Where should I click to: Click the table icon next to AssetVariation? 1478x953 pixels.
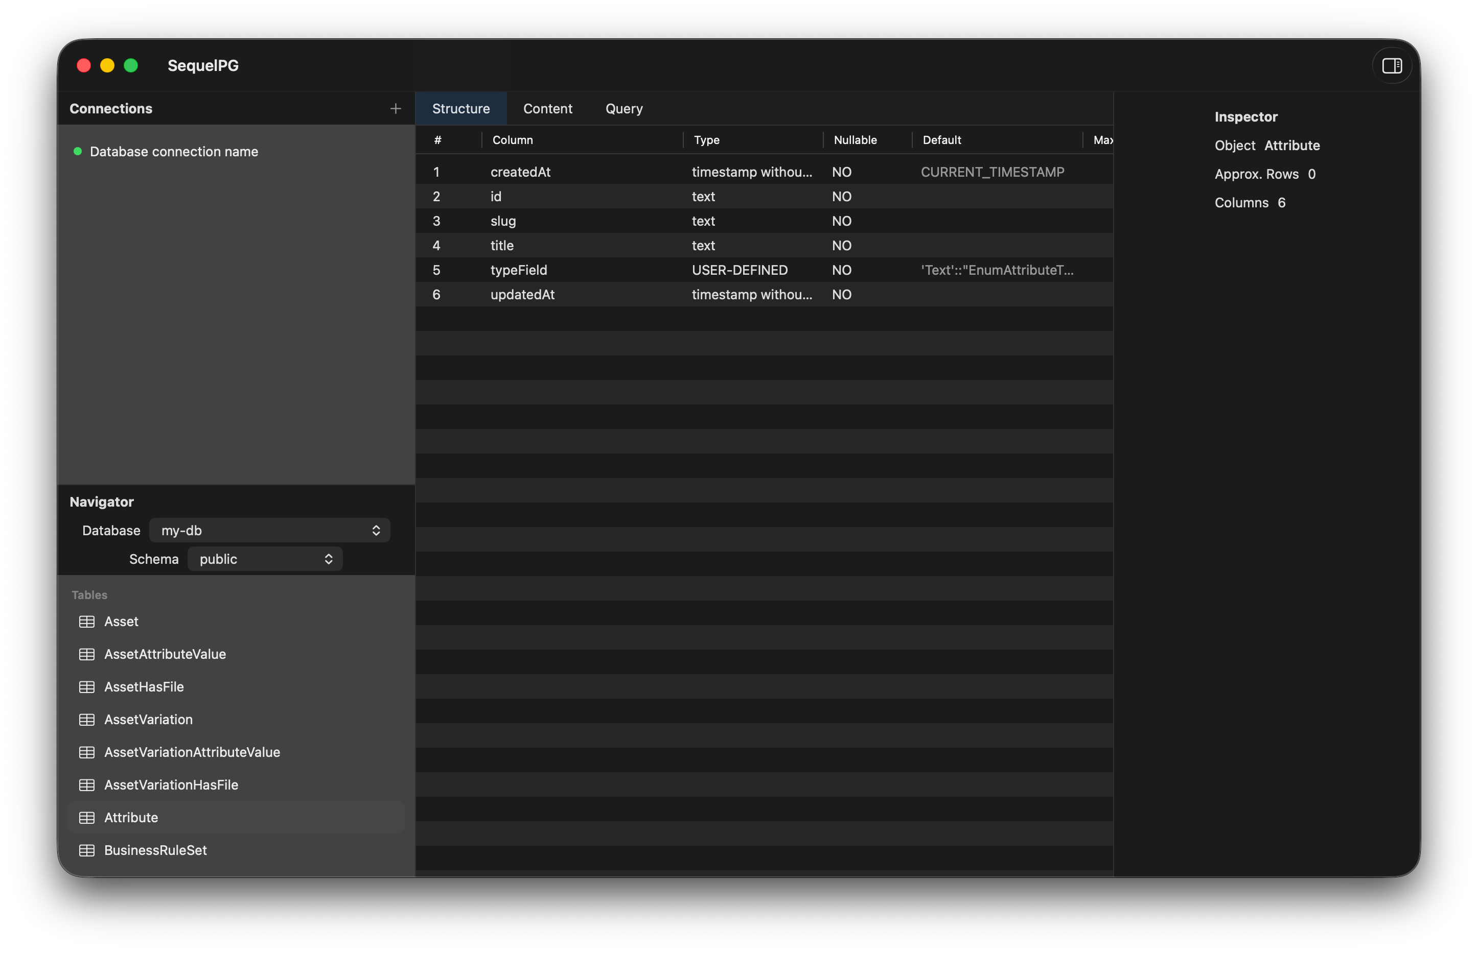pos(87,720)
